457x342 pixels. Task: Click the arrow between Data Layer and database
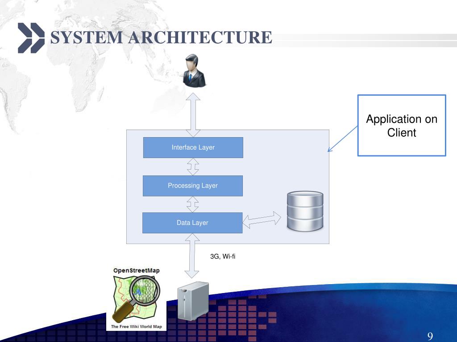click(262, 220)
